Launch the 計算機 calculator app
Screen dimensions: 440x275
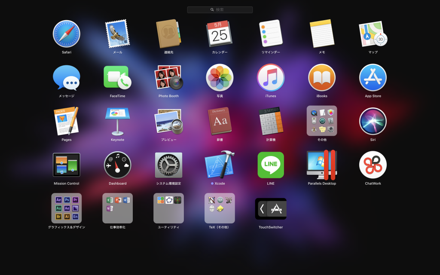[x=271, y=121]
